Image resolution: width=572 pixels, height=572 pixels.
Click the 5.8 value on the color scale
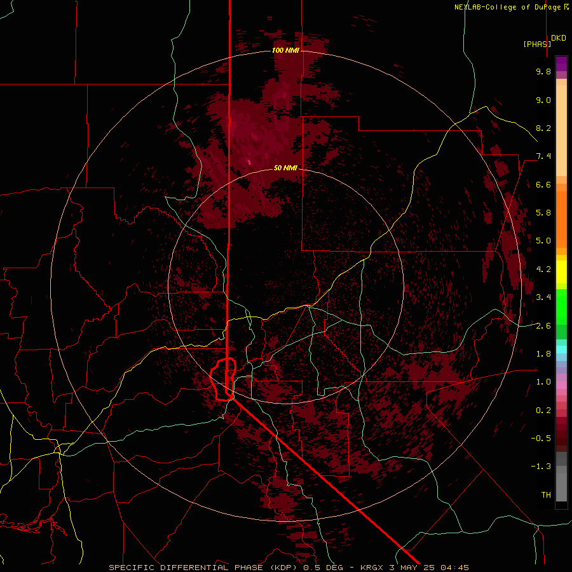tap(543, 213)
